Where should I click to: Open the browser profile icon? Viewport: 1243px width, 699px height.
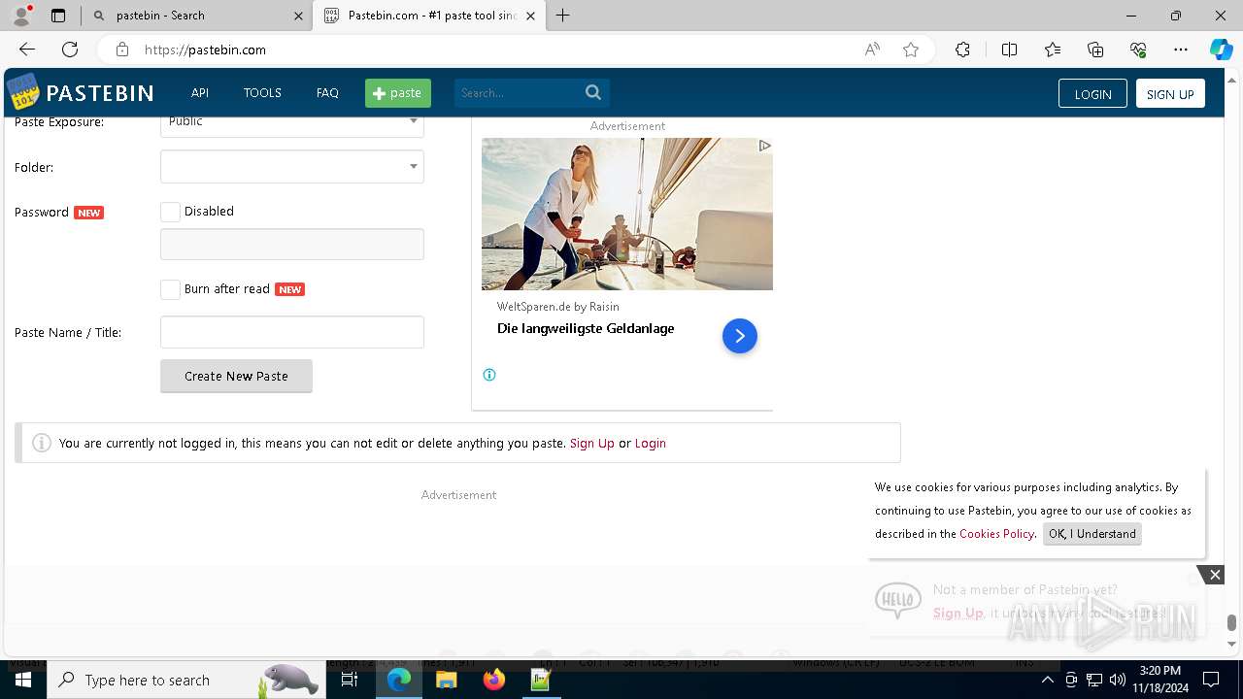coord(21,16)
